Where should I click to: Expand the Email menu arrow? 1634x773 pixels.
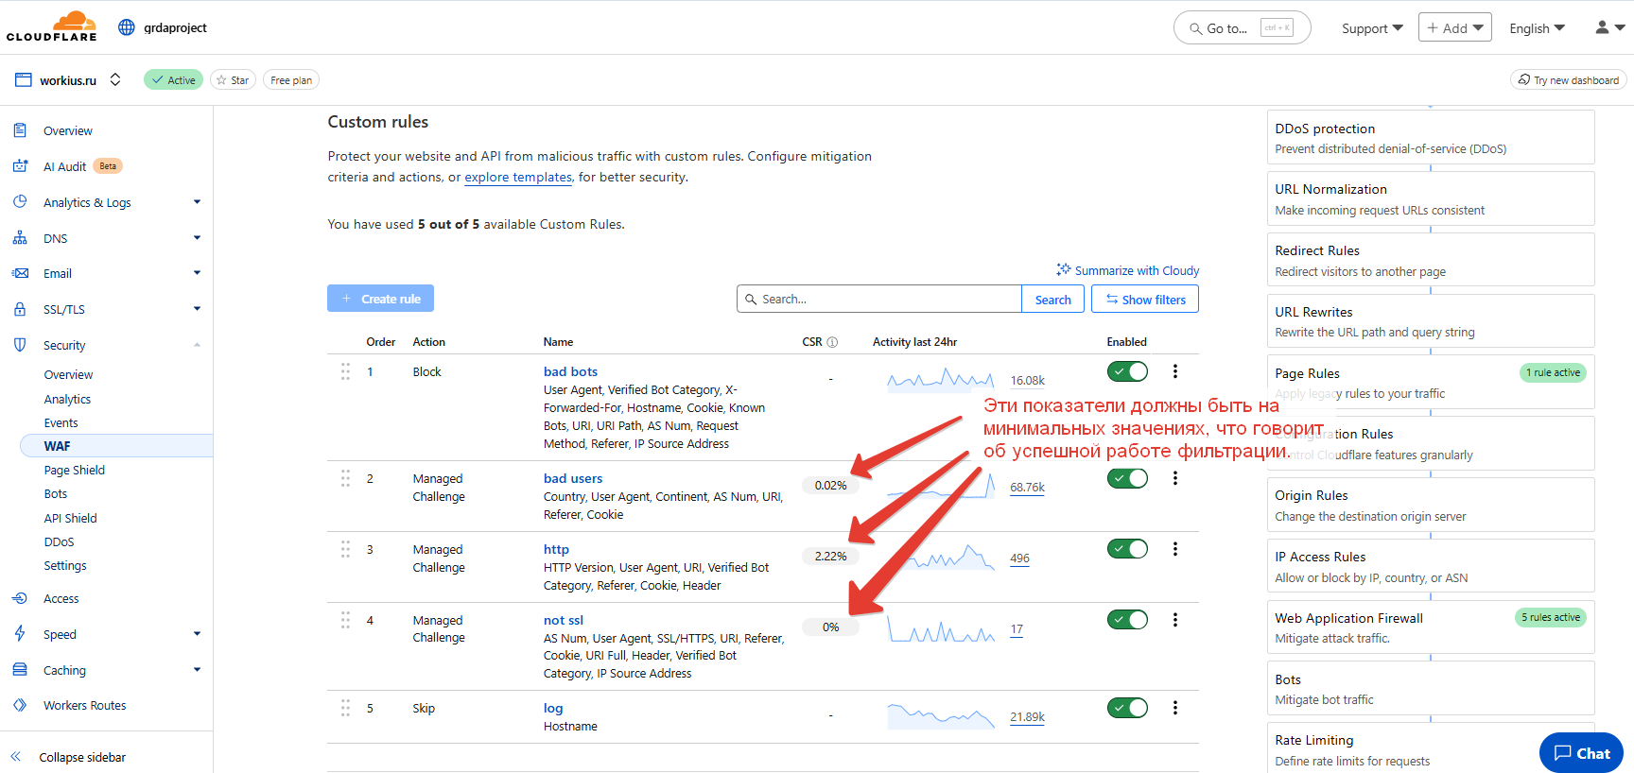click(197, 273)
